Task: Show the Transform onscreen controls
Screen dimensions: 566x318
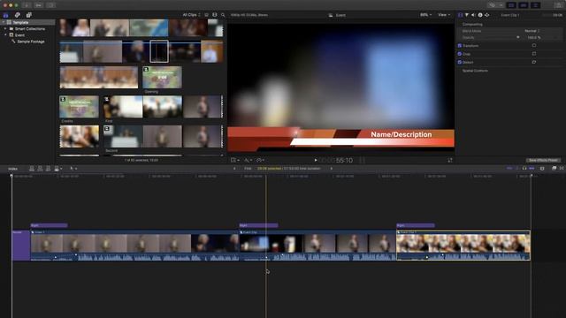Action: coord(534,46)
